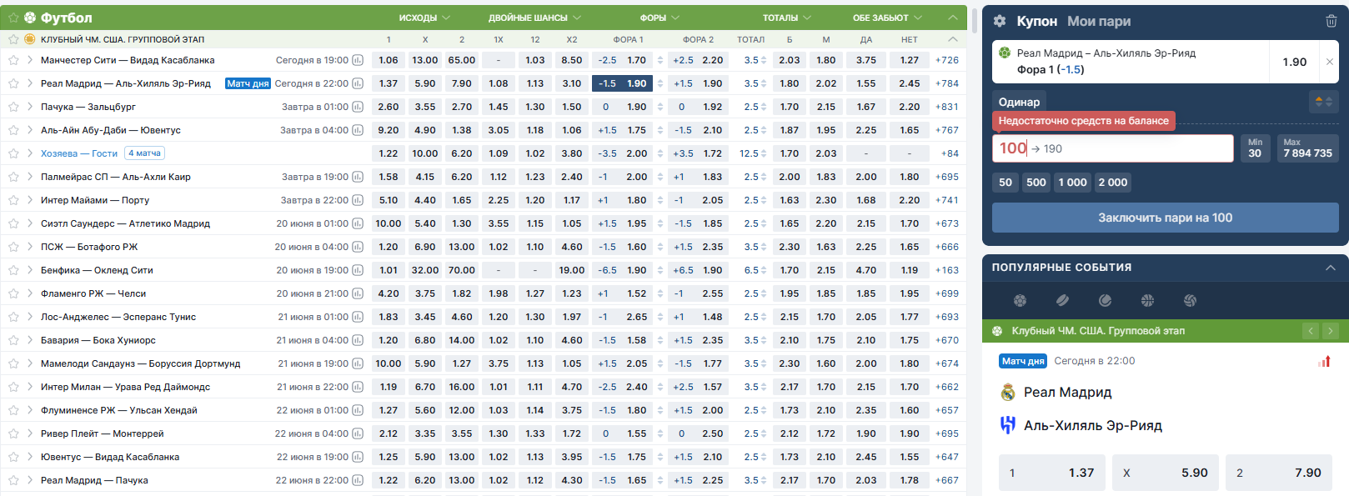Open statistics icon for Палмейрас СП — Аль-Ахли Каир

(x=358, y=177)
